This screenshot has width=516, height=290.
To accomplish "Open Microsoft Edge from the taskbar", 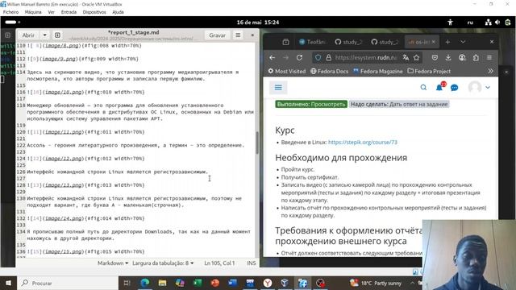I will pos(145,283).
